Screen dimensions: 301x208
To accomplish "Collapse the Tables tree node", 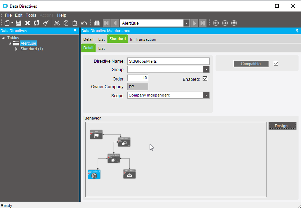I will 3,38.
